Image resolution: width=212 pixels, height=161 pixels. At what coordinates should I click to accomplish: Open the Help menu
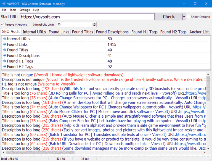36,10
